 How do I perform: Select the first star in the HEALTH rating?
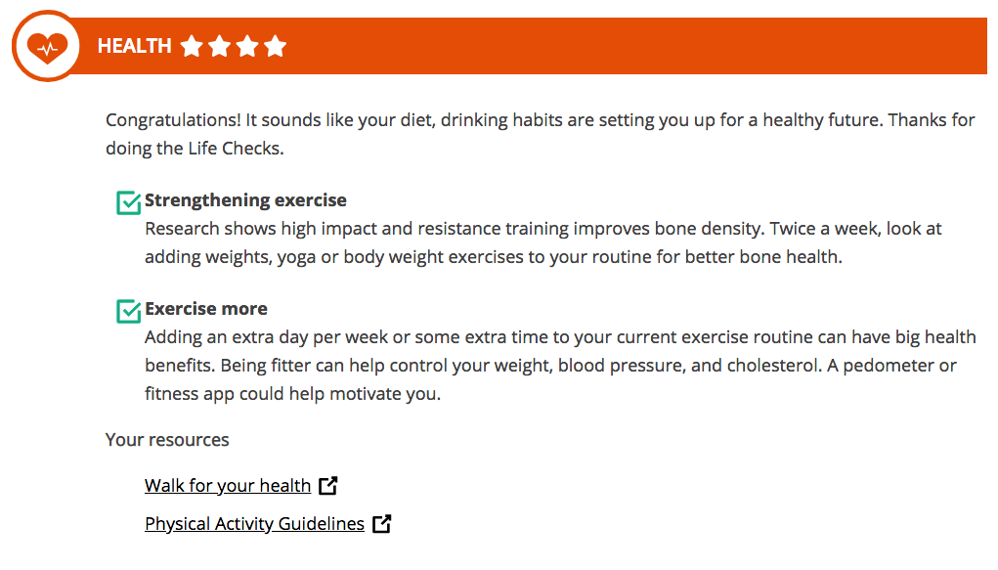(192, 45)
